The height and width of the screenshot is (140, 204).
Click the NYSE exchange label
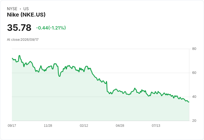pos(12,9)
